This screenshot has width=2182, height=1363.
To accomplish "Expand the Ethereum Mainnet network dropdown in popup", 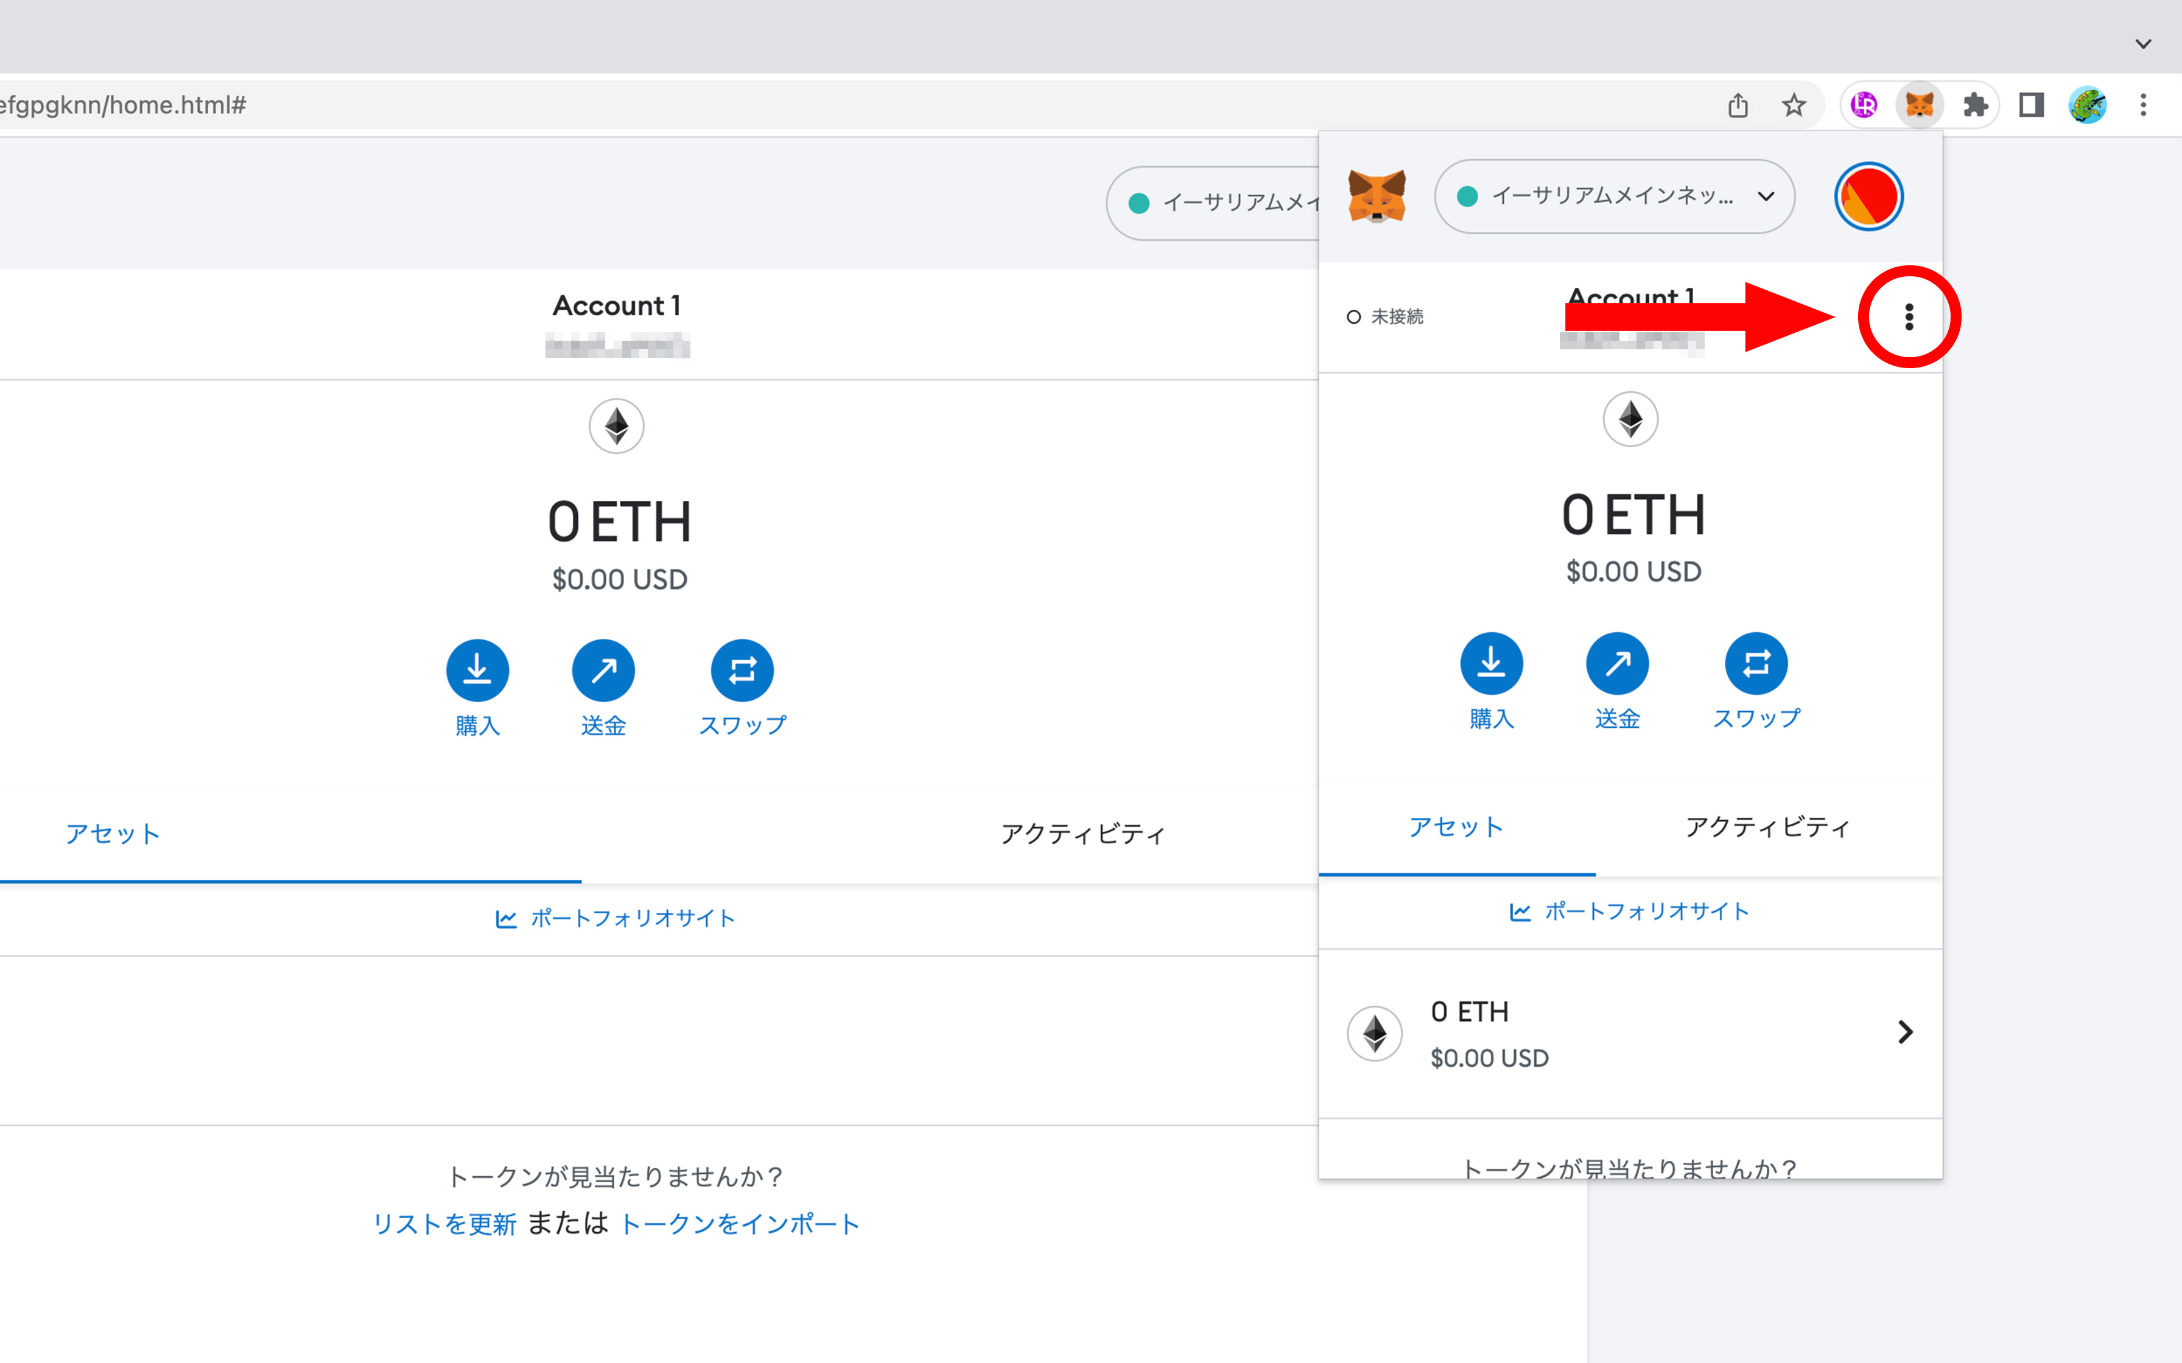I will point(1614,197).
